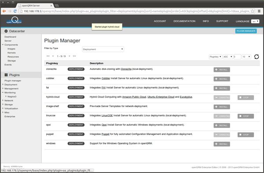The image size is (264, 173).
Task: Collapse the Monitoring plugins section
Action: [x=3, y=92]
